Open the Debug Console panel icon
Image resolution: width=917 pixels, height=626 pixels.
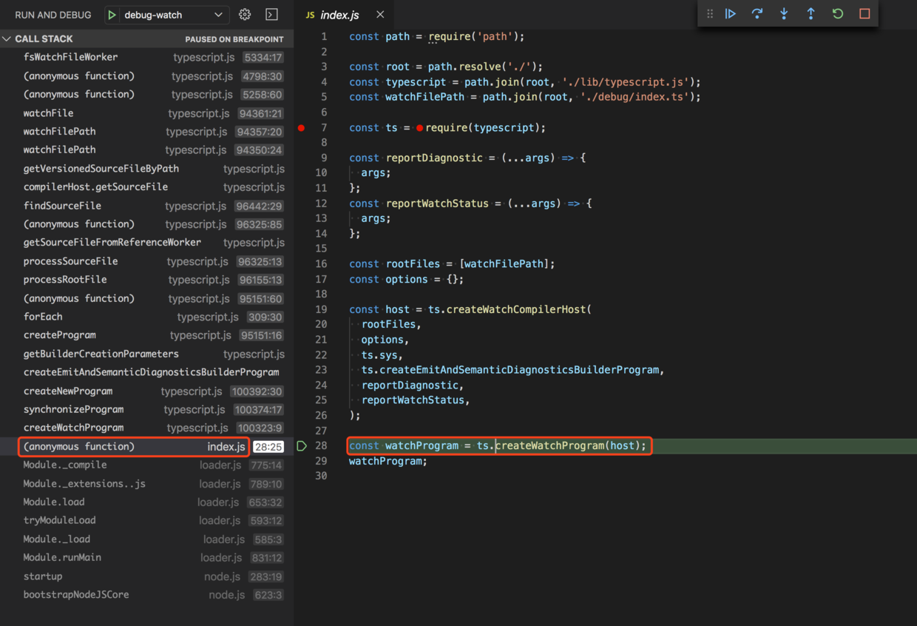[x=271, y=14]
